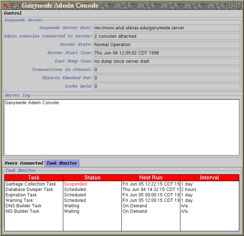Click the window menu icon beside the X

(x=13, y=5)
